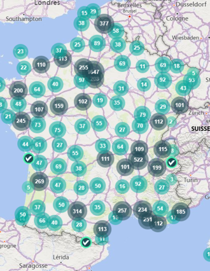Expand the 314 cluster marker
This screenshot has height=271, width=210.
click(77, 211)
